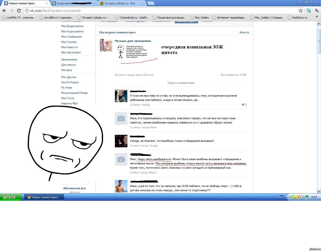This screenshot has width=321, height=251.
Task: Open Мои Новости in sidebar
Action: coord(69,47)
